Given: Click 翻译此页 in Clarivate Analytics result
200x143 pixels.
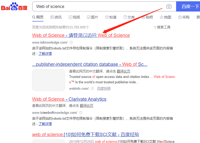Looking at the screenshot, I should click(x=86, y=106).
